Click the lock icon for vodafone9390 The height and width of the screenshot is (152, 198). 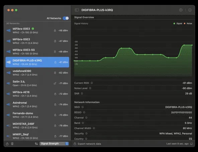pos(55,73)
